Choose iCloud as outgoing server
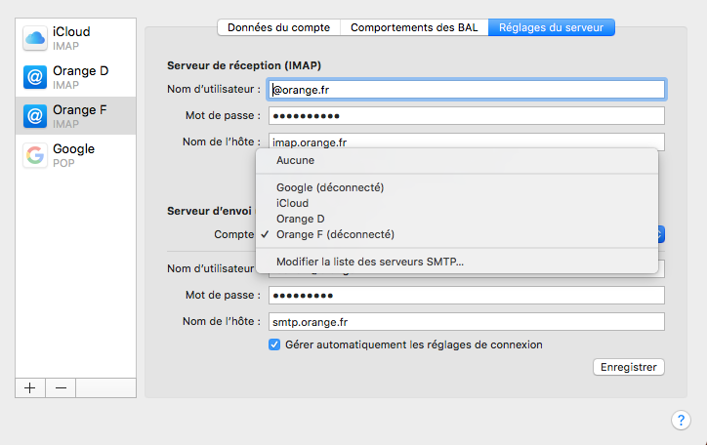The image size is (707, 445). pyautogui.click(x=457, y=203)
